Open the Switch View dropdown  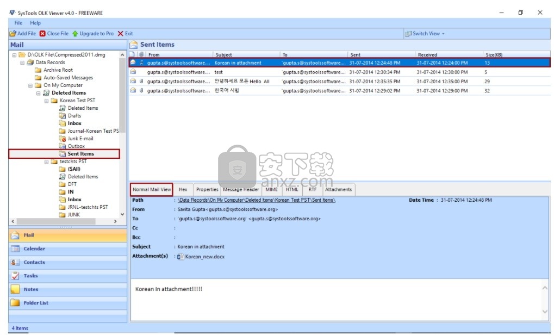(425, 34)
